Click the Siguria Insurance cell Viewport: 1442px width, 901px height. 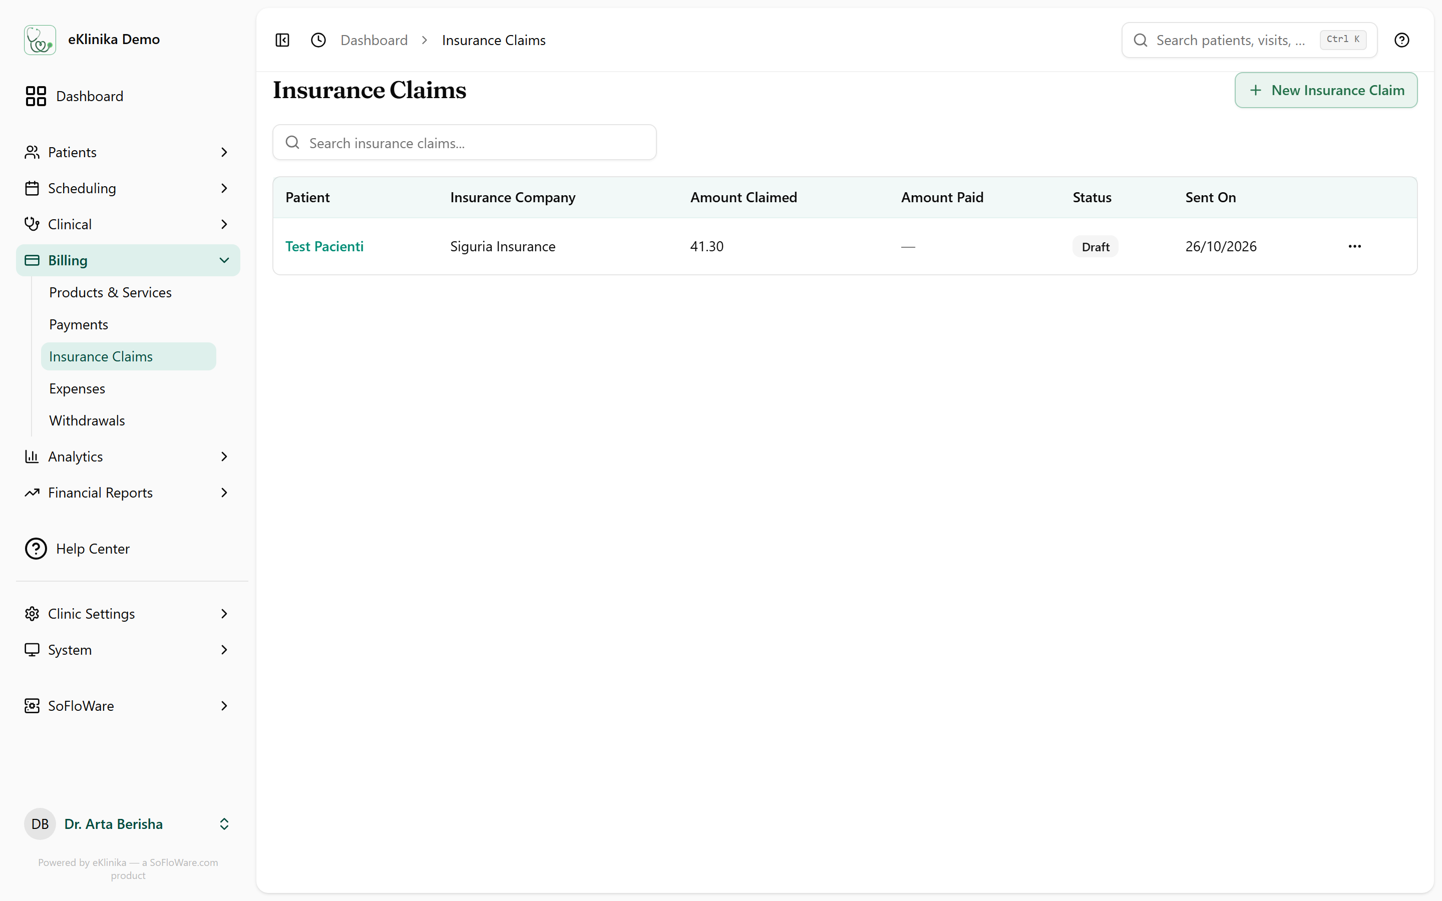tap(502, 246)
